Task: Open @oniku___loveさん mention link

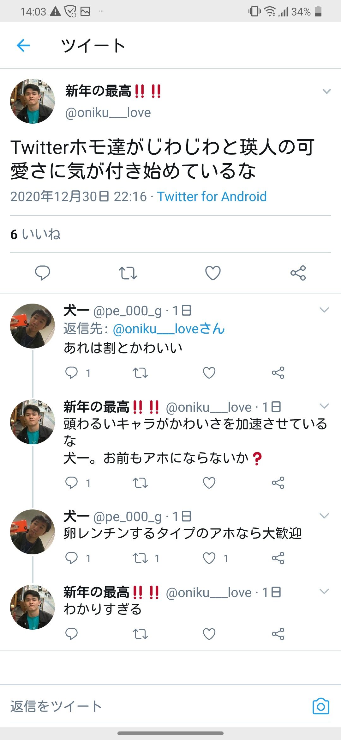Action: coord(169,329)
